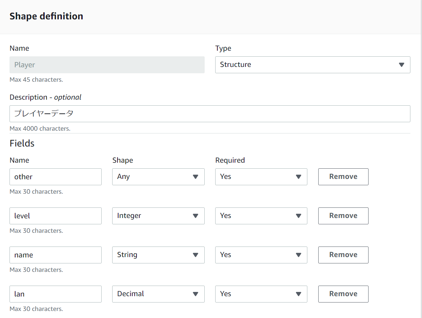Edit the 'level' field name input
Screen dimensions: 422x318
[x=56, y=216]
